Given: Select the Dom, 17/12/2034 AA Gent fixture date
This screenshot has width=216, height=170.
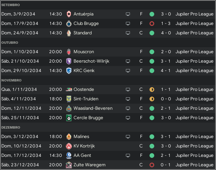Looking at the screenshot, I should 21,156.
